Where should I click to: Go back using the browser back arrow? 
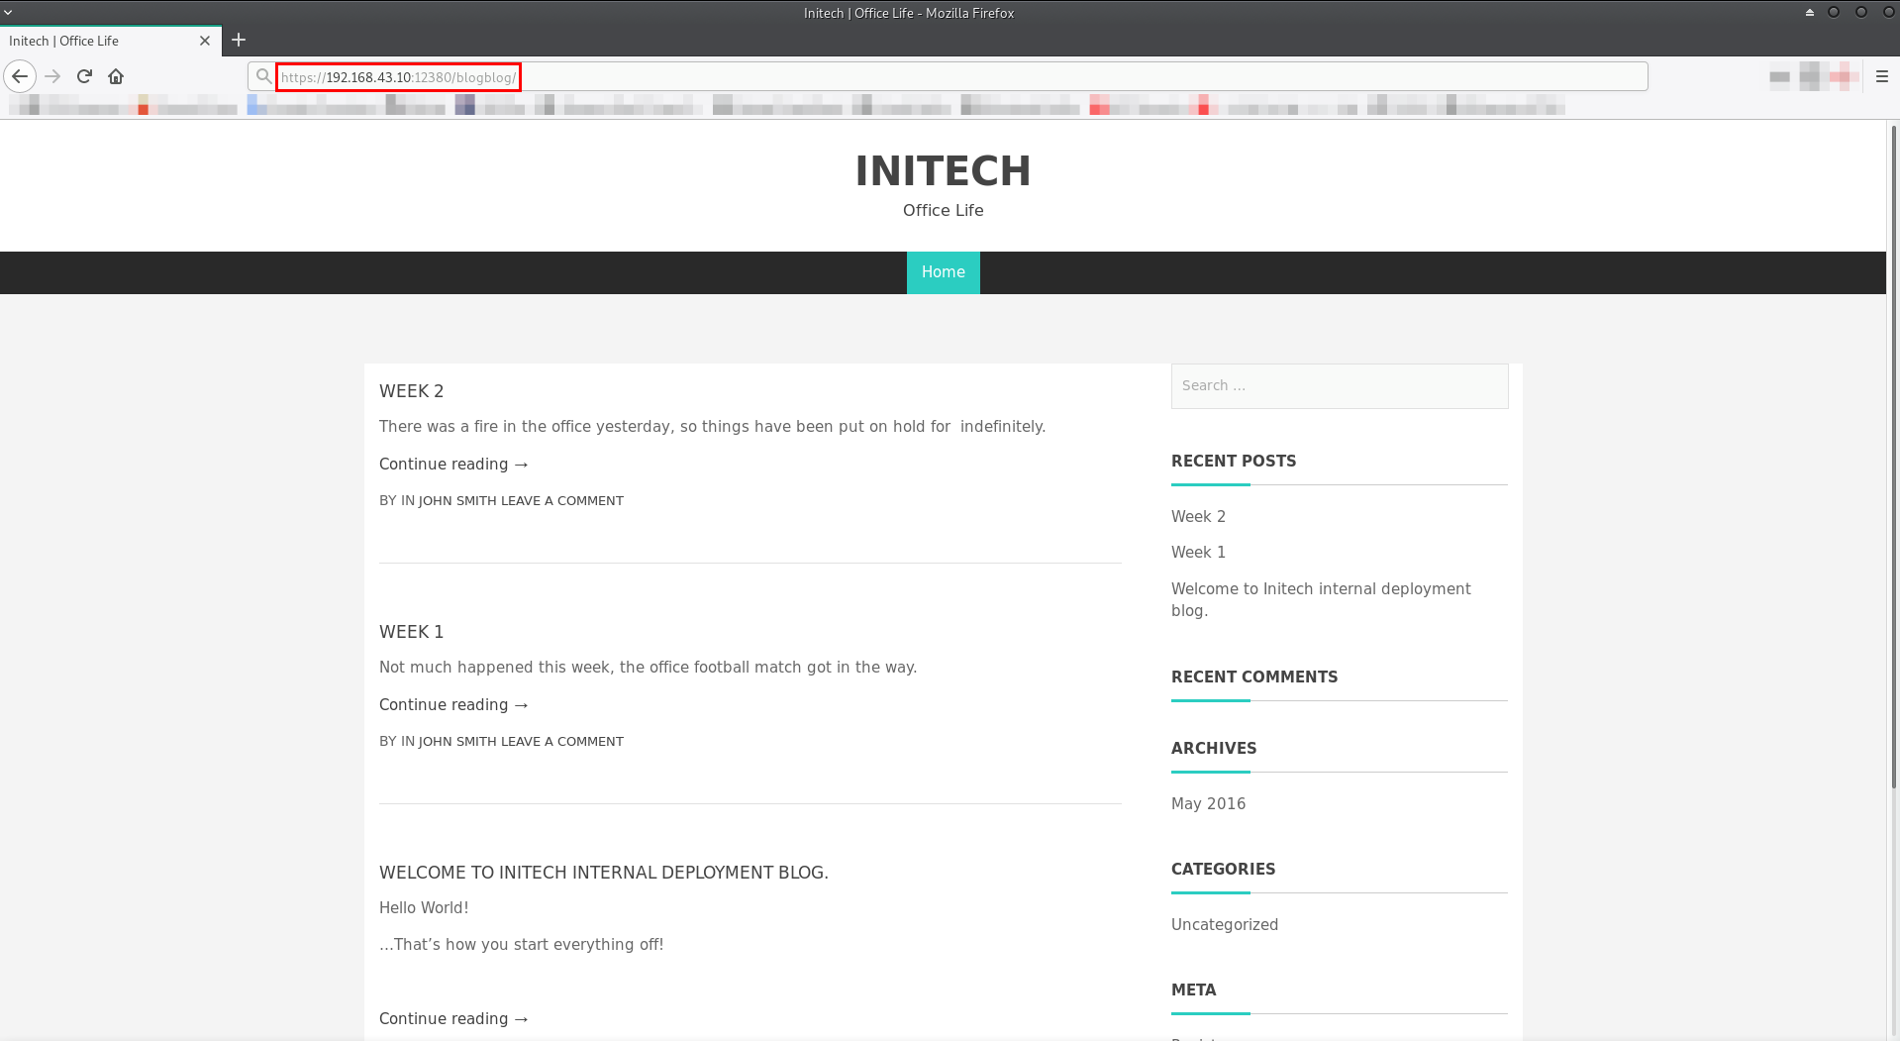20,76
